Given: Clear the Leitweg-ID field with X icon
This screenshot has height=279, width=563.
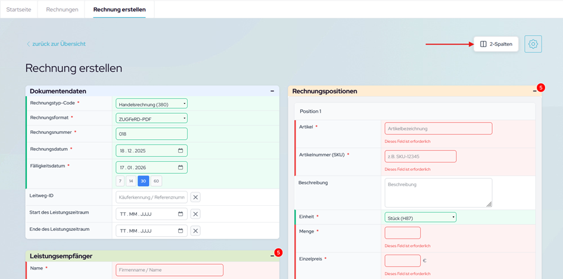Looking at the screenshot, I should point(195,197).
